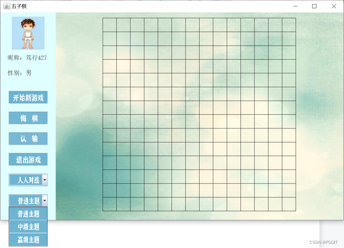The image size is (344, 248).
Task: Quit the match via 退出游戏 button
Action: (28, 159)
